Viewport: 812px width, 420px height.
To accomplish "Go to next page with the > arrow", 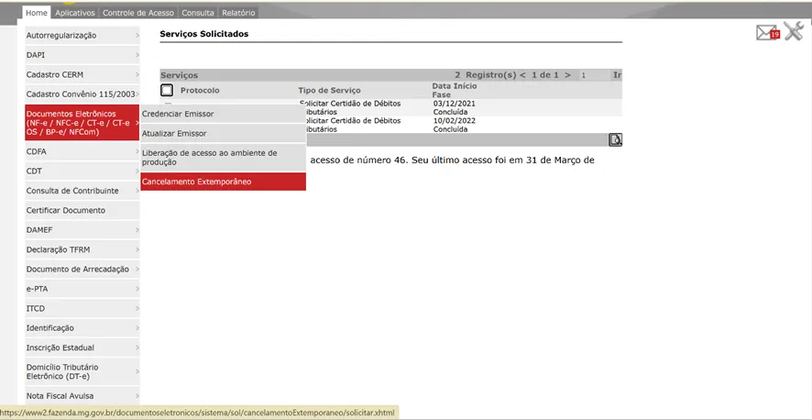I will [x=567, y=75].
